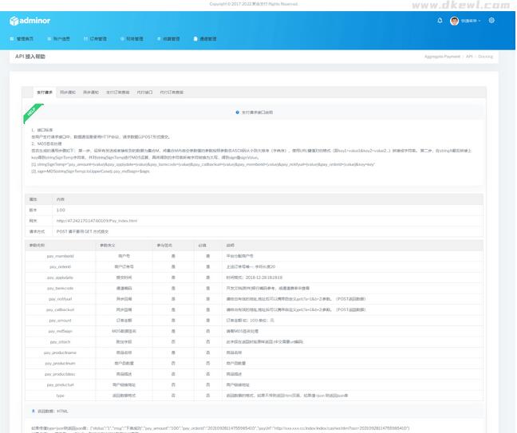The image size is (517, 433).
Task: Click the 通道管理 menu icon
Action: [195, 38]
